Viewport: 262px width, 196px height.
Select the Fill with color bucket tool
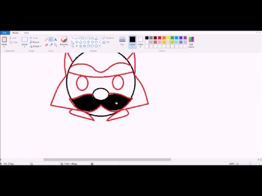pyautogui.click(x=51, y=40)
